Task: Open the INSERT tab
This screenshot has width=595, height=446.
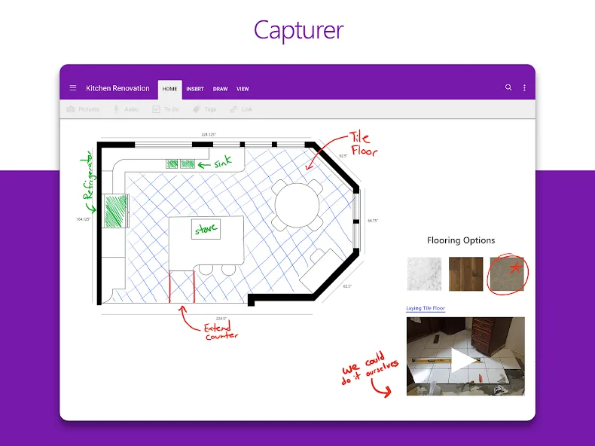Action: (x=195, y=89)
